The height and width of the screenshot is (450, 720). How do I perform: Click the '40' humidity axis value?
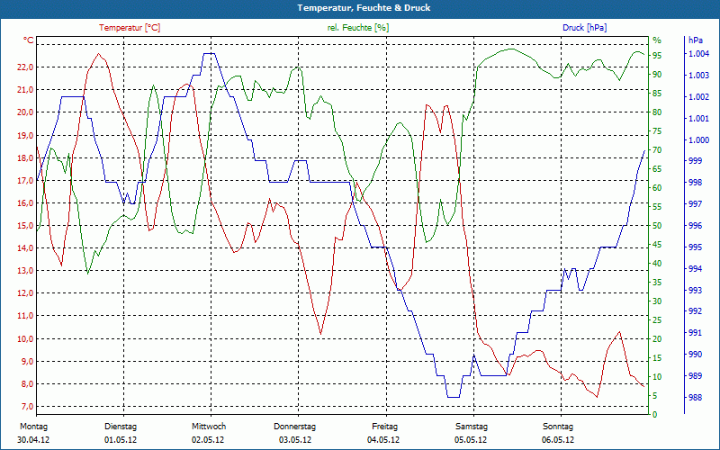pos(657,263)
